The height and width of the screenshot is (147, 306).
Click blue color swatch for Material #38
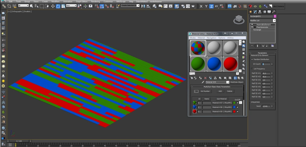(x=234, y=107)
